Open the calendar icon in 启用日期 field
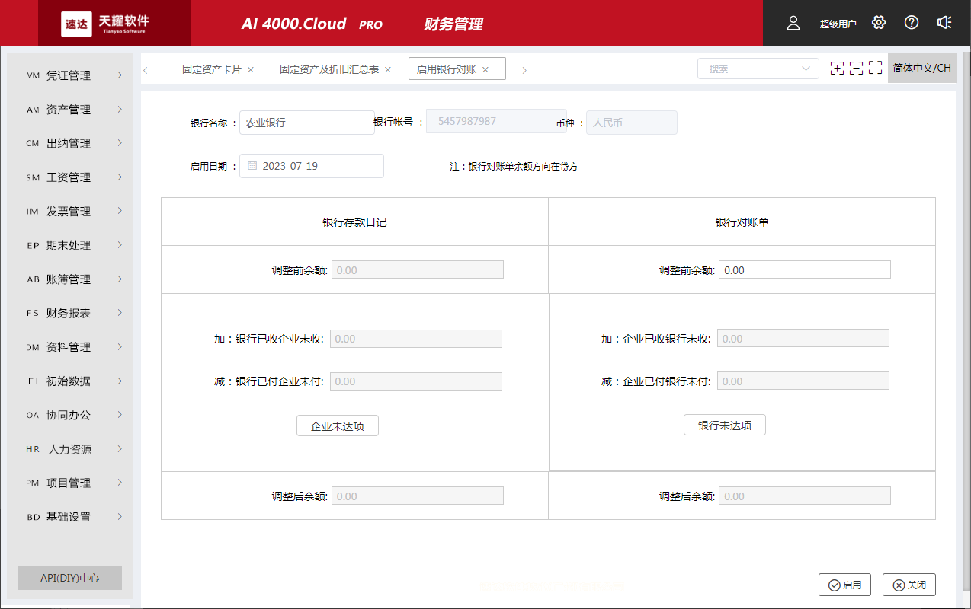 pos(252,165)
